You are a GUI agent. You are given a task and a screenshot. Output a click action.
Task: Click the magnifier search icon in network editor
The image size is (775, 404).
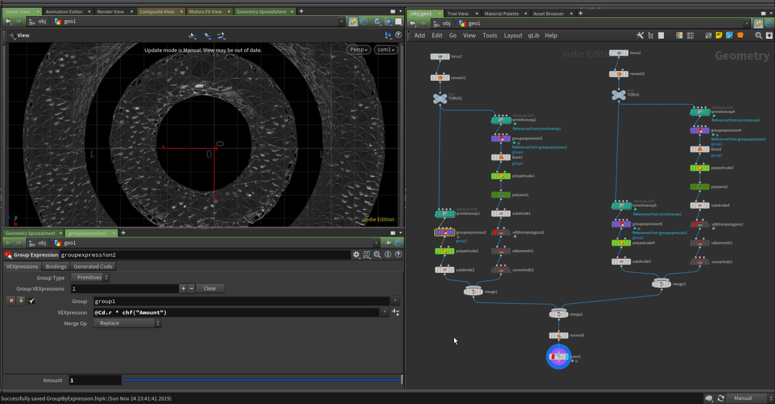click(x=758, y=35)
